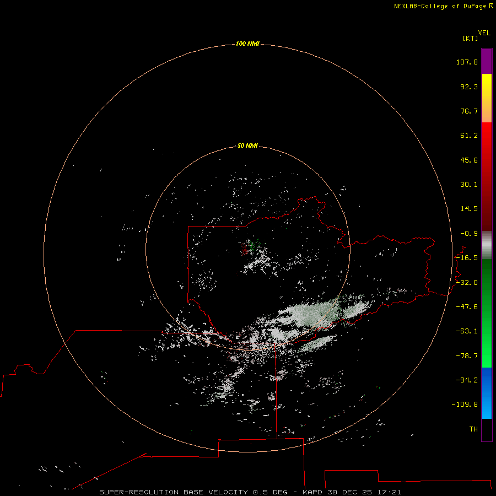Click the blue segment of velocity color bar
This screenshot has height=496, width=496.
click(x=487, y=393)
